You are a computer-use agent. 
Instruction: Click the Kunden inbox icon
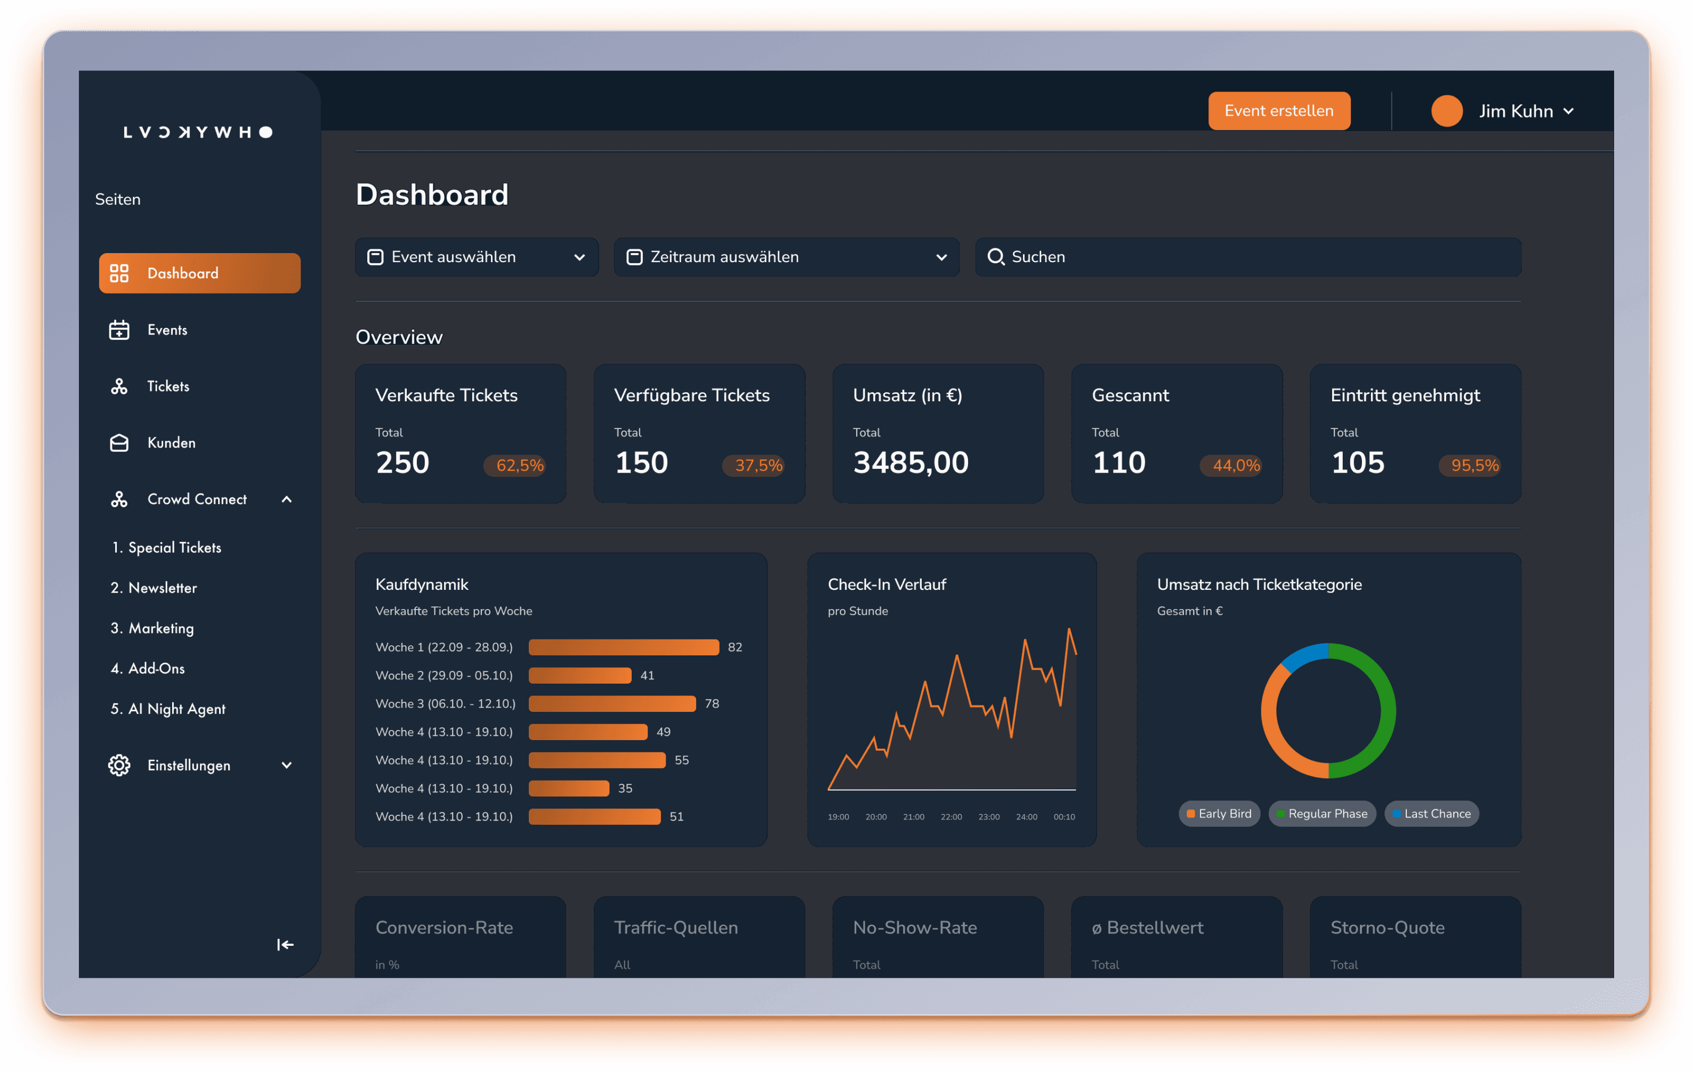click(119, 443)
